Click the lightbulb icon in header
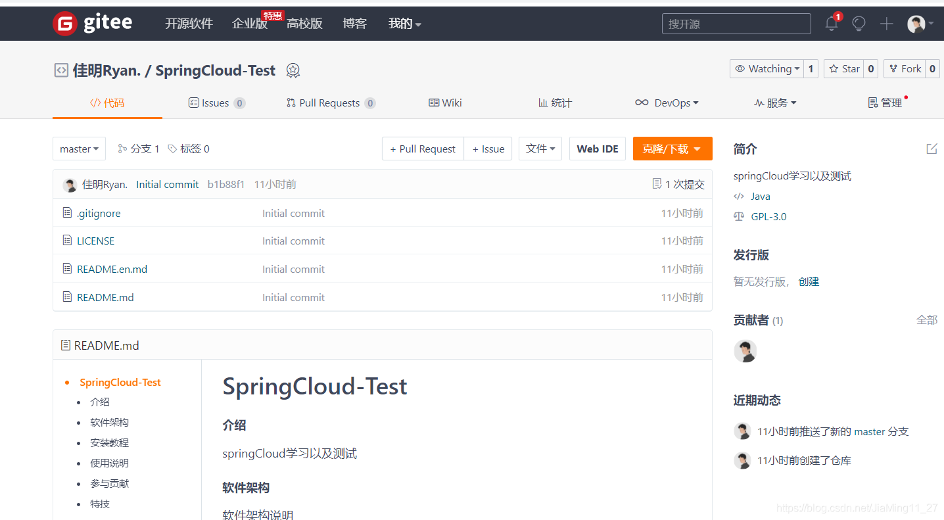This screenshot has height=520, width=944. [859, 24]
